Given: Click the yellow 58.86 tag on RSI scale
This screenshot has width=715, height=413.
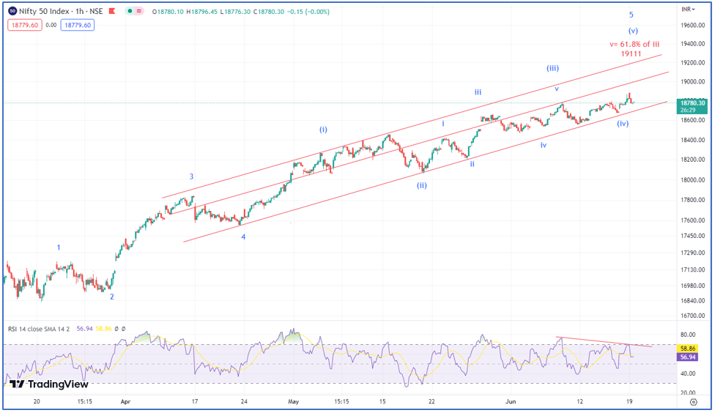Looking at the screenshot, I should 688,349.
